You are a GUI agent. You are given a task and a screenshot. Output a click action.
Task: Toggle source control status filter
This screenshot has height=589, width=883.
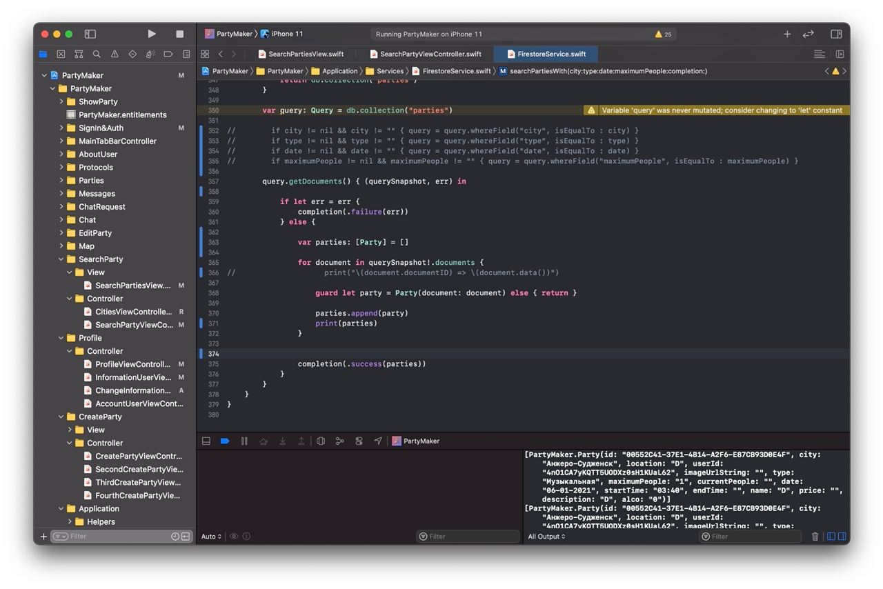(186, 537)
